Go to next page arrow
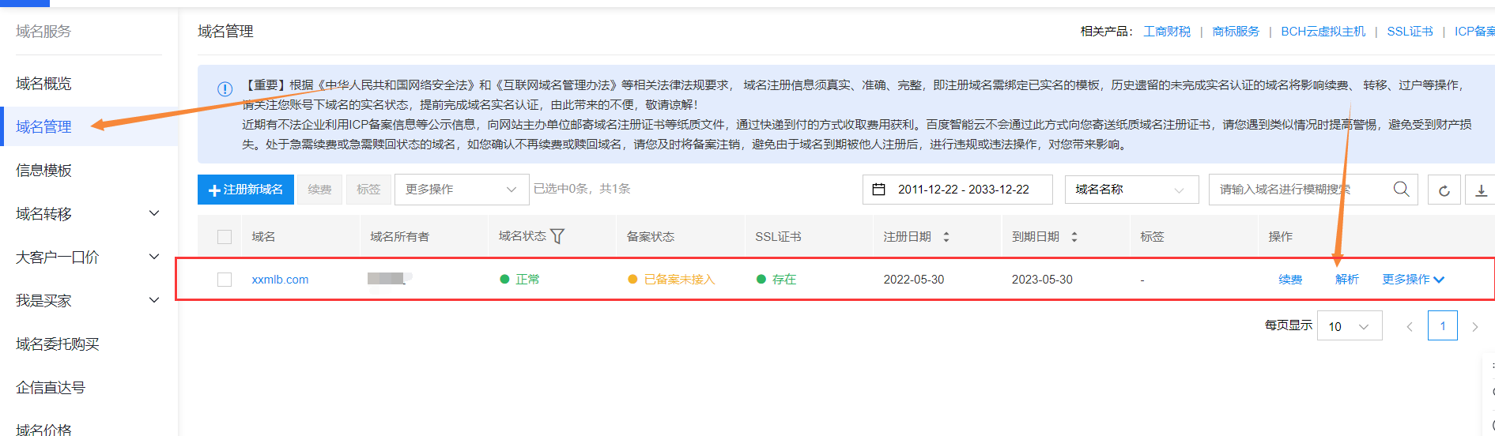 1475,326
